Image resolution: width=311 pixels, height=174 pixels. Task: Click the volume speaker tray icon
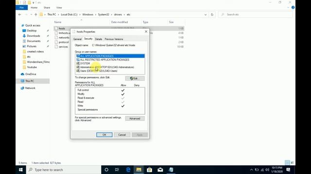coord(267,170)
